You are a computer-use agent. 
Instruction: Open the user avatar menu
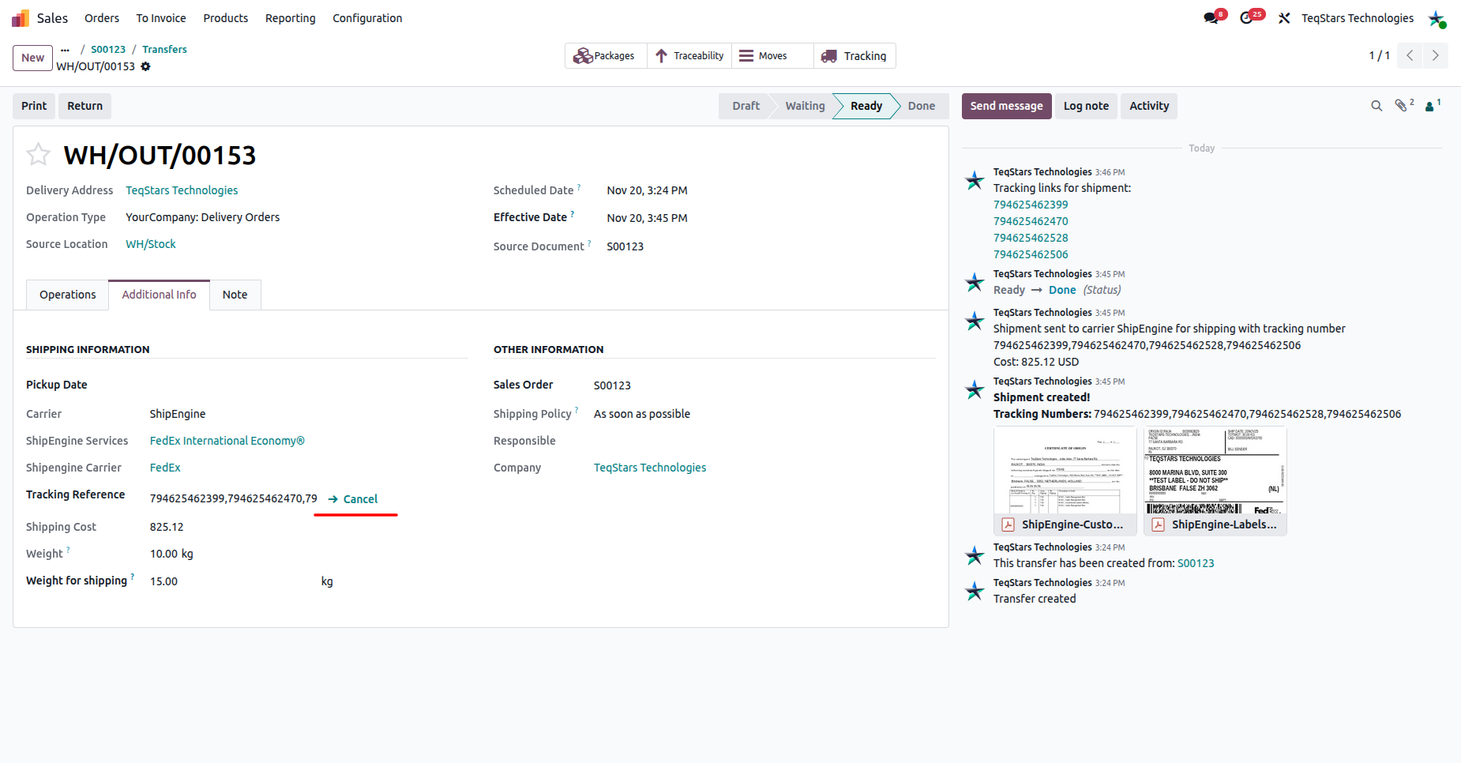coord(1436,18)
